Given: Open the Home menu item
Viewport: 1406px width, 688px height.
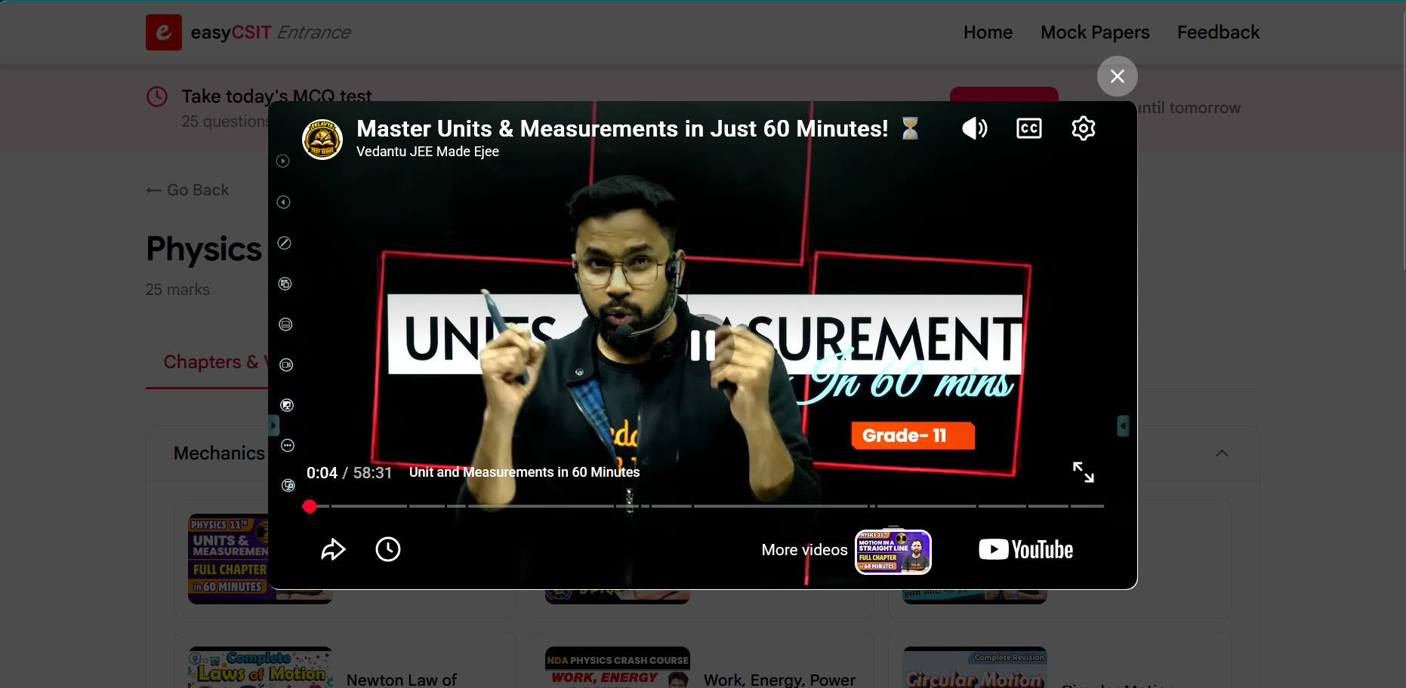Looking at the screenshot, I should click(988, 32).
